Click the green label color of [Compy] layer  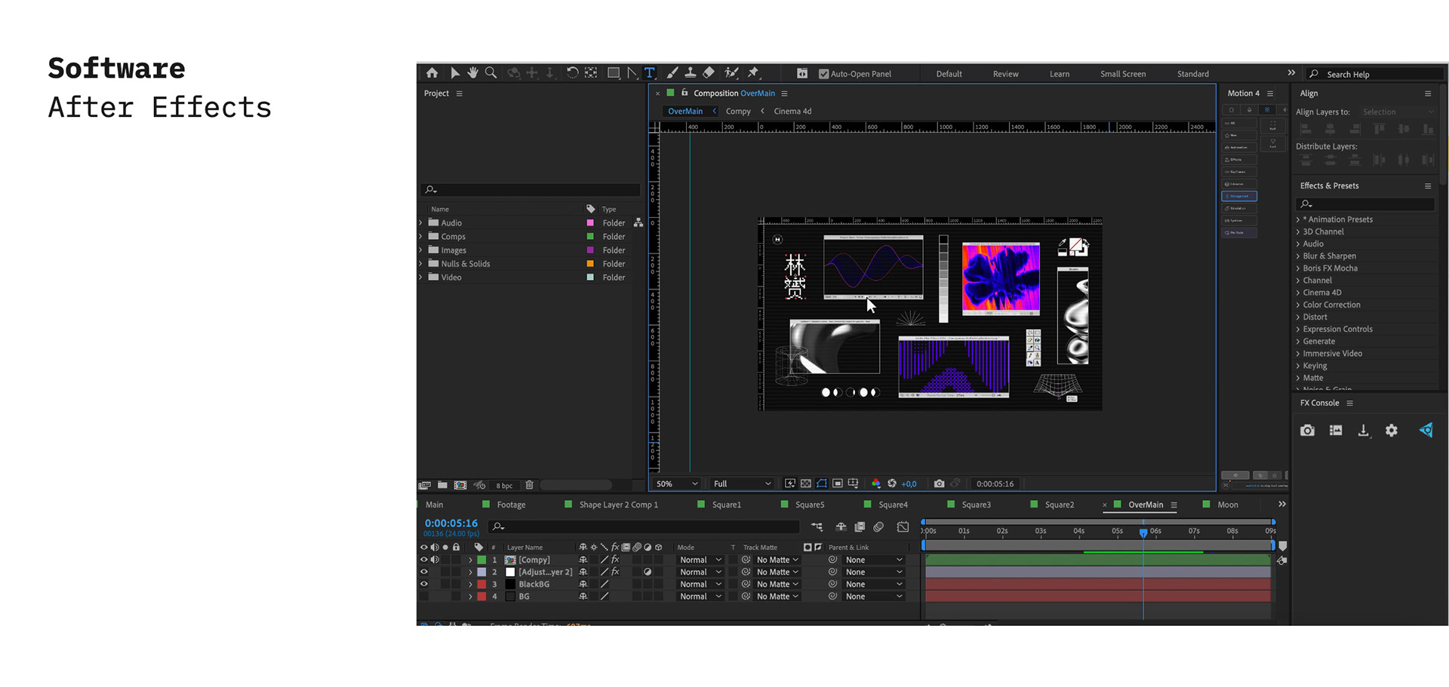pyautogui.click(x=481, y=560)
